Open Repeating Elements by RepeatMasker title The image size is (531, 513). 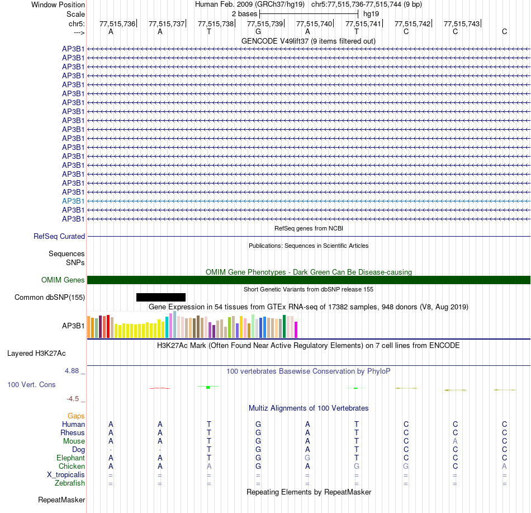309,492
